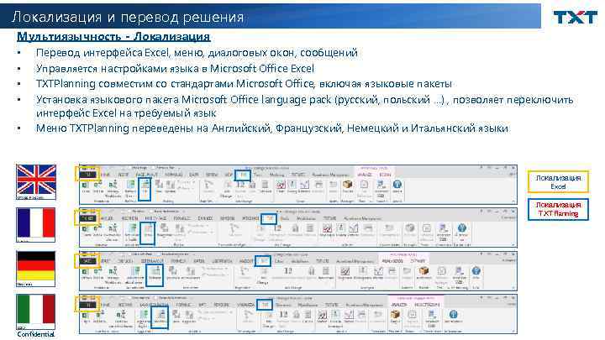Viewport: 605px width, 340px height.
Task: Click the blue-boxed ribbon icon in French ribbon
Action: click(x=147, y=233)
